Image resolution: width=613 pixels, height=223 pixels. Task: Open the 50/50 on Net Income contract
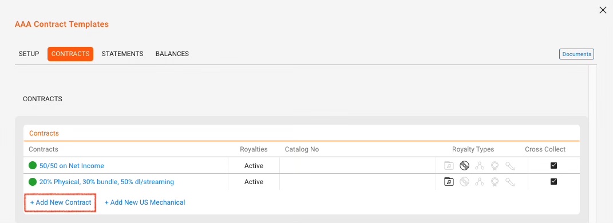pyautogui.click(x=72, y=166)
